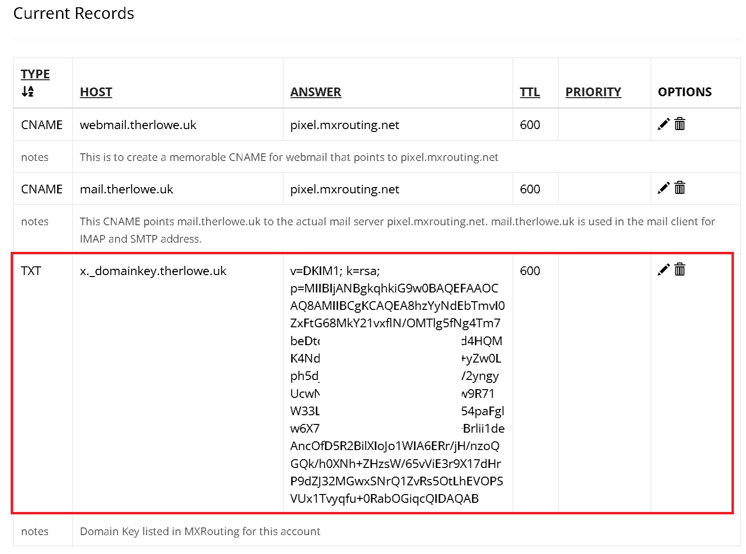This screenshot has height=554, width=746.
Task: Click pixel.mxrouting.net answer for webmail record
Action: pos(344,125)
